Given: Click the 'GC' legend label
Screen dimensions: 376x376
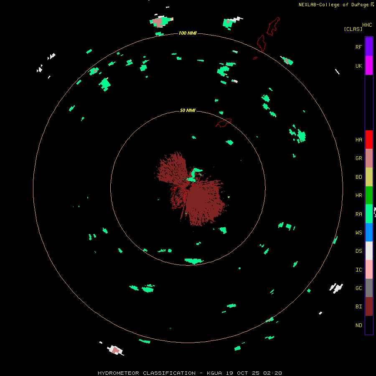Looking at the screenshot, I should [x=358, y=288].
